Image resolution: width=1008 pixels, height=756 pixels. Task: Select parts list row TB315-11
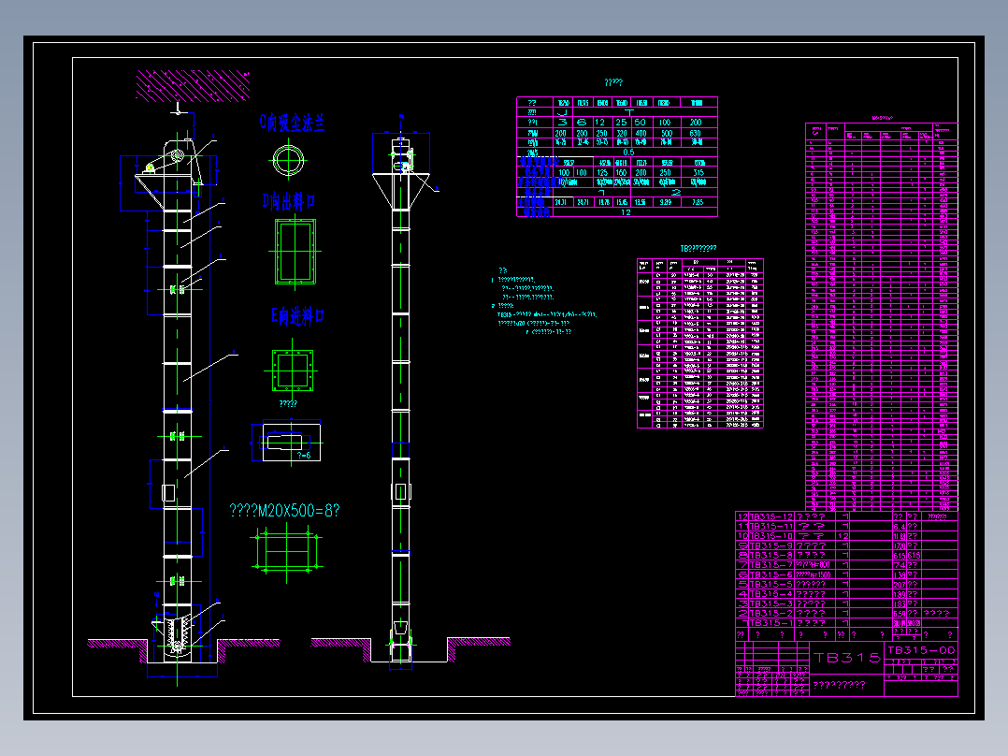click(846, 527)
